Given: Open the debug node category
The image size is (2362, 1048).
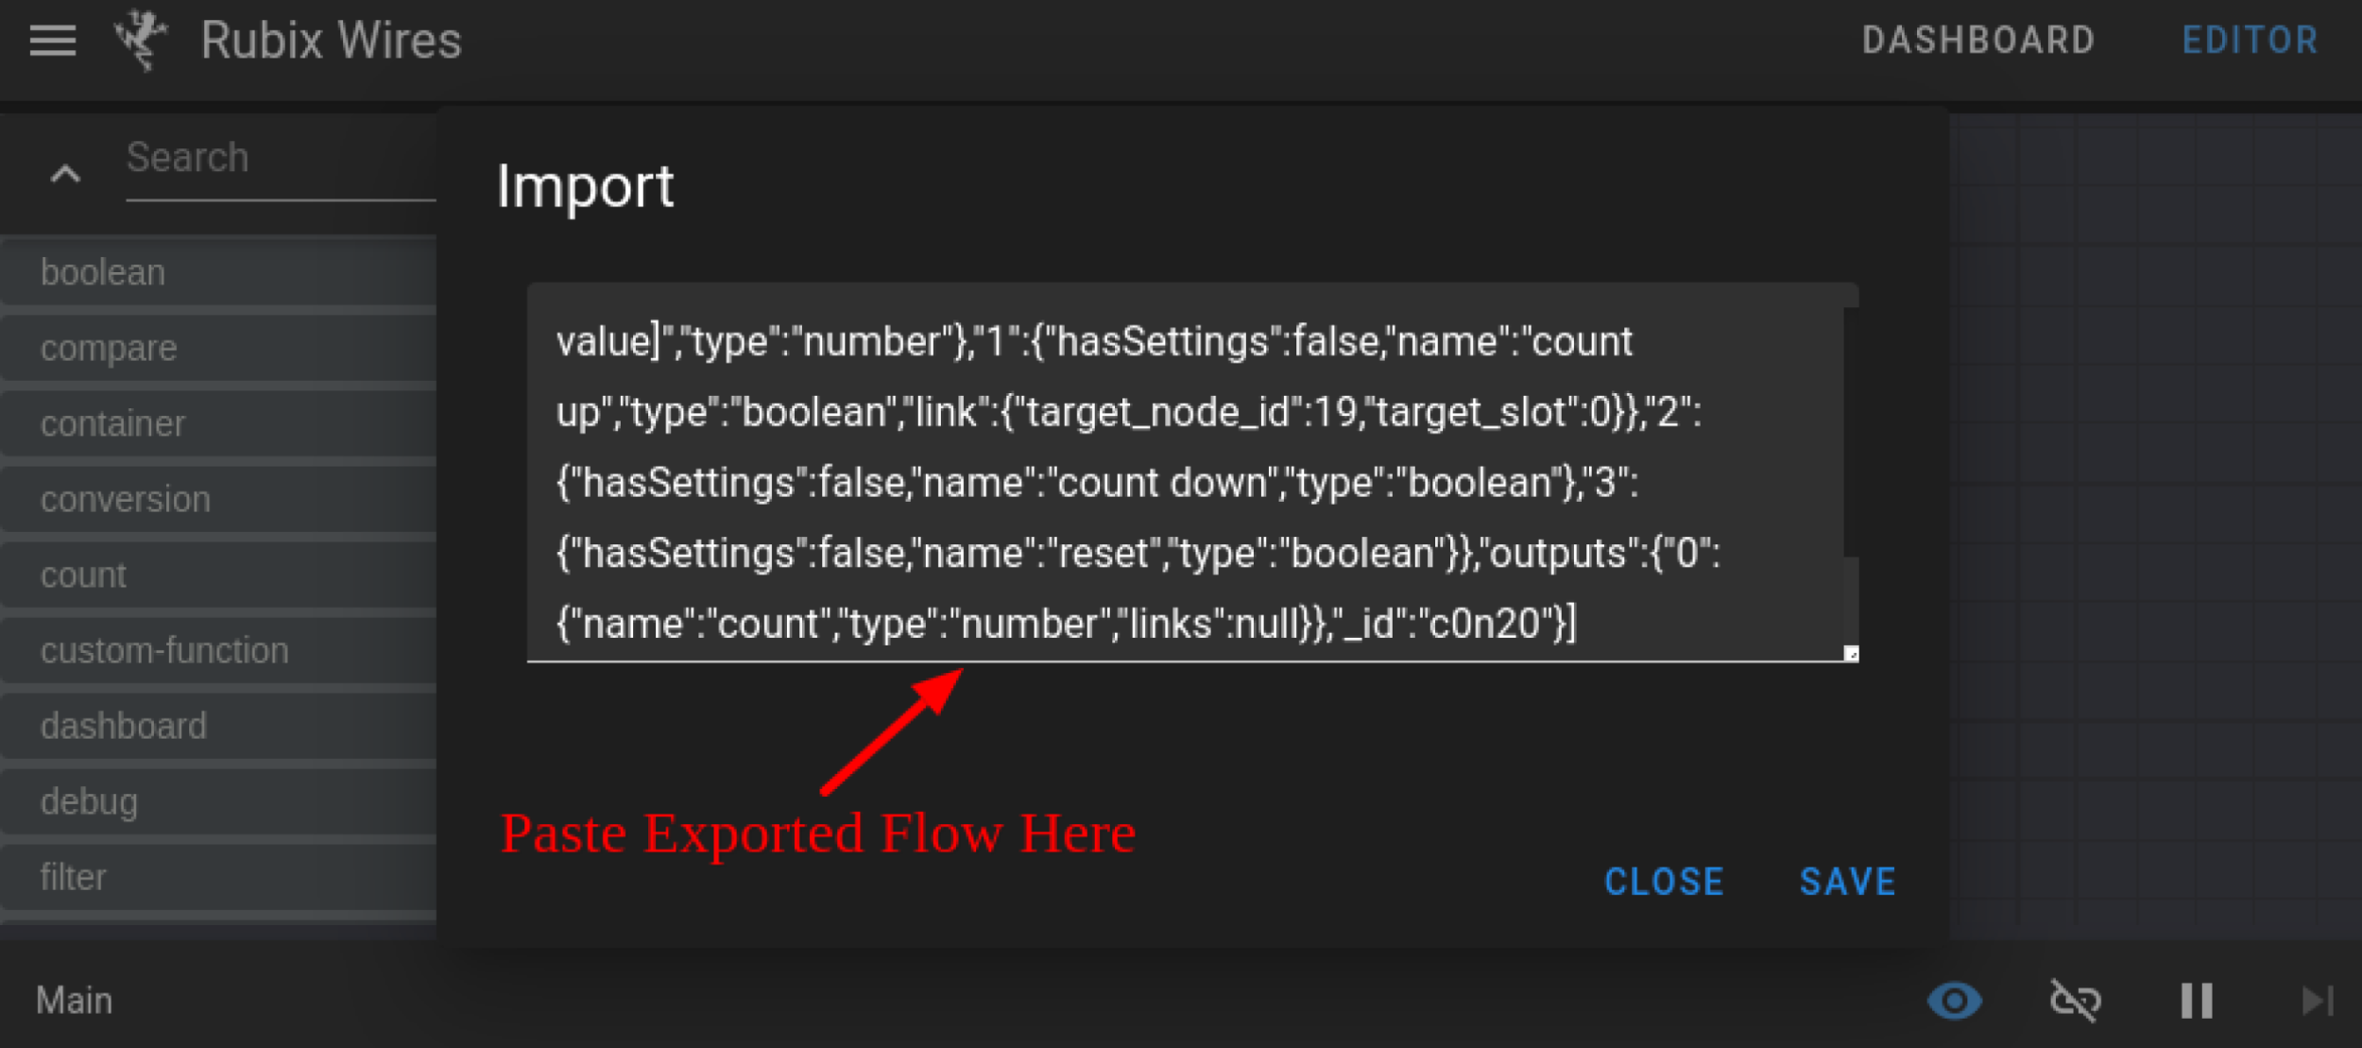Looking at the screenshot, I should [x=218, y=802].
